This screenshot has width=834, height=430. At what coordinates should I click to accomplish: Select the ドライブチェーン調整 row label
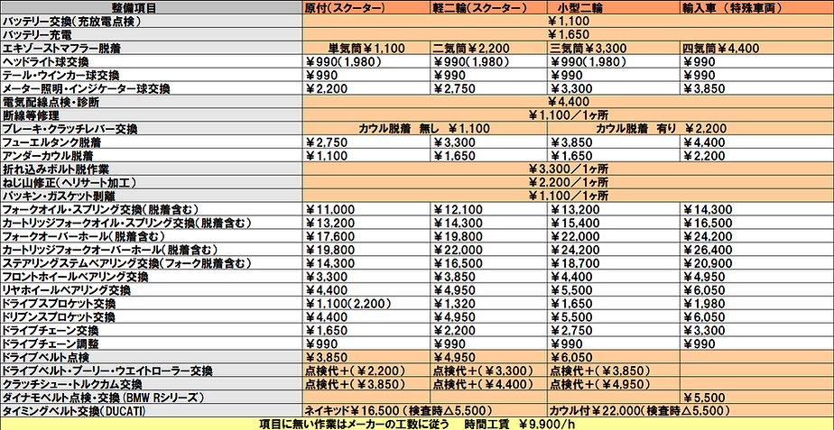coord(151,343)
